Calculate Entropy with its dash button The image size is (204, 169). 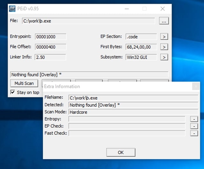pyautogui.click(x=194, y=119)
